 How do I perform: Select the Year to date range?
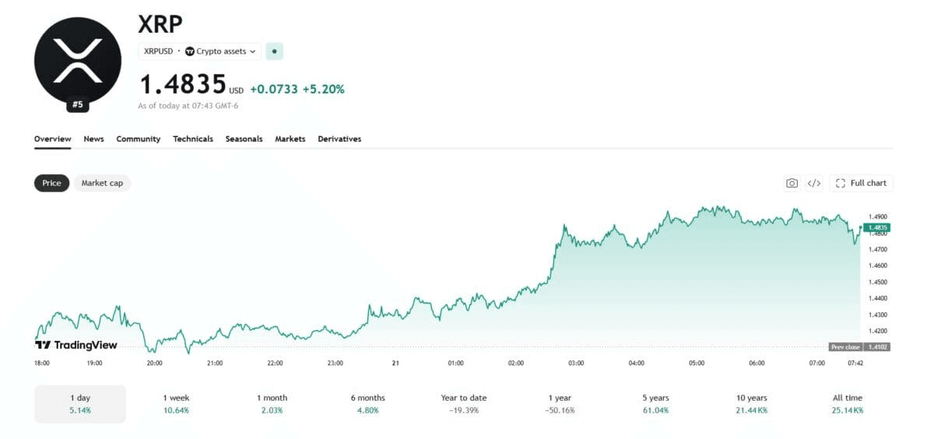tap(464, 403)
